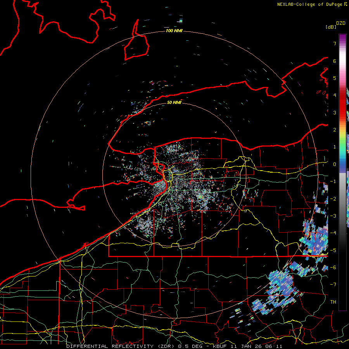Click the -5 value on color scale
Viewport: 349px width, 349px height.
pos(333,250)
